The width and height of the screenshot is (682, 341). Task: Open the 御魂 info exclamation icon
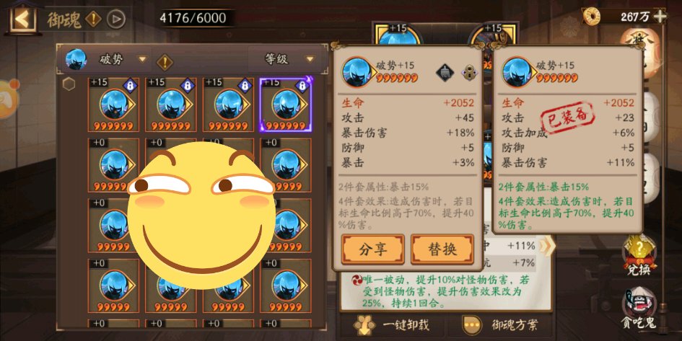(94, 19)
